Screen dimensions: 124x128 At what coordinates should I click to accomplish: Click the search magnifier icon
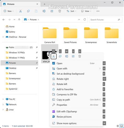click(x=119, y=20)
